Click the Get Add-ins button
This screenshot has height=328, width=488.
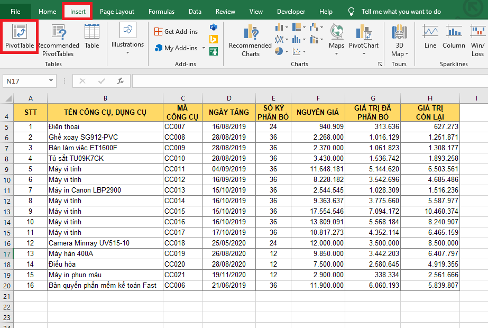click(176, 32)
